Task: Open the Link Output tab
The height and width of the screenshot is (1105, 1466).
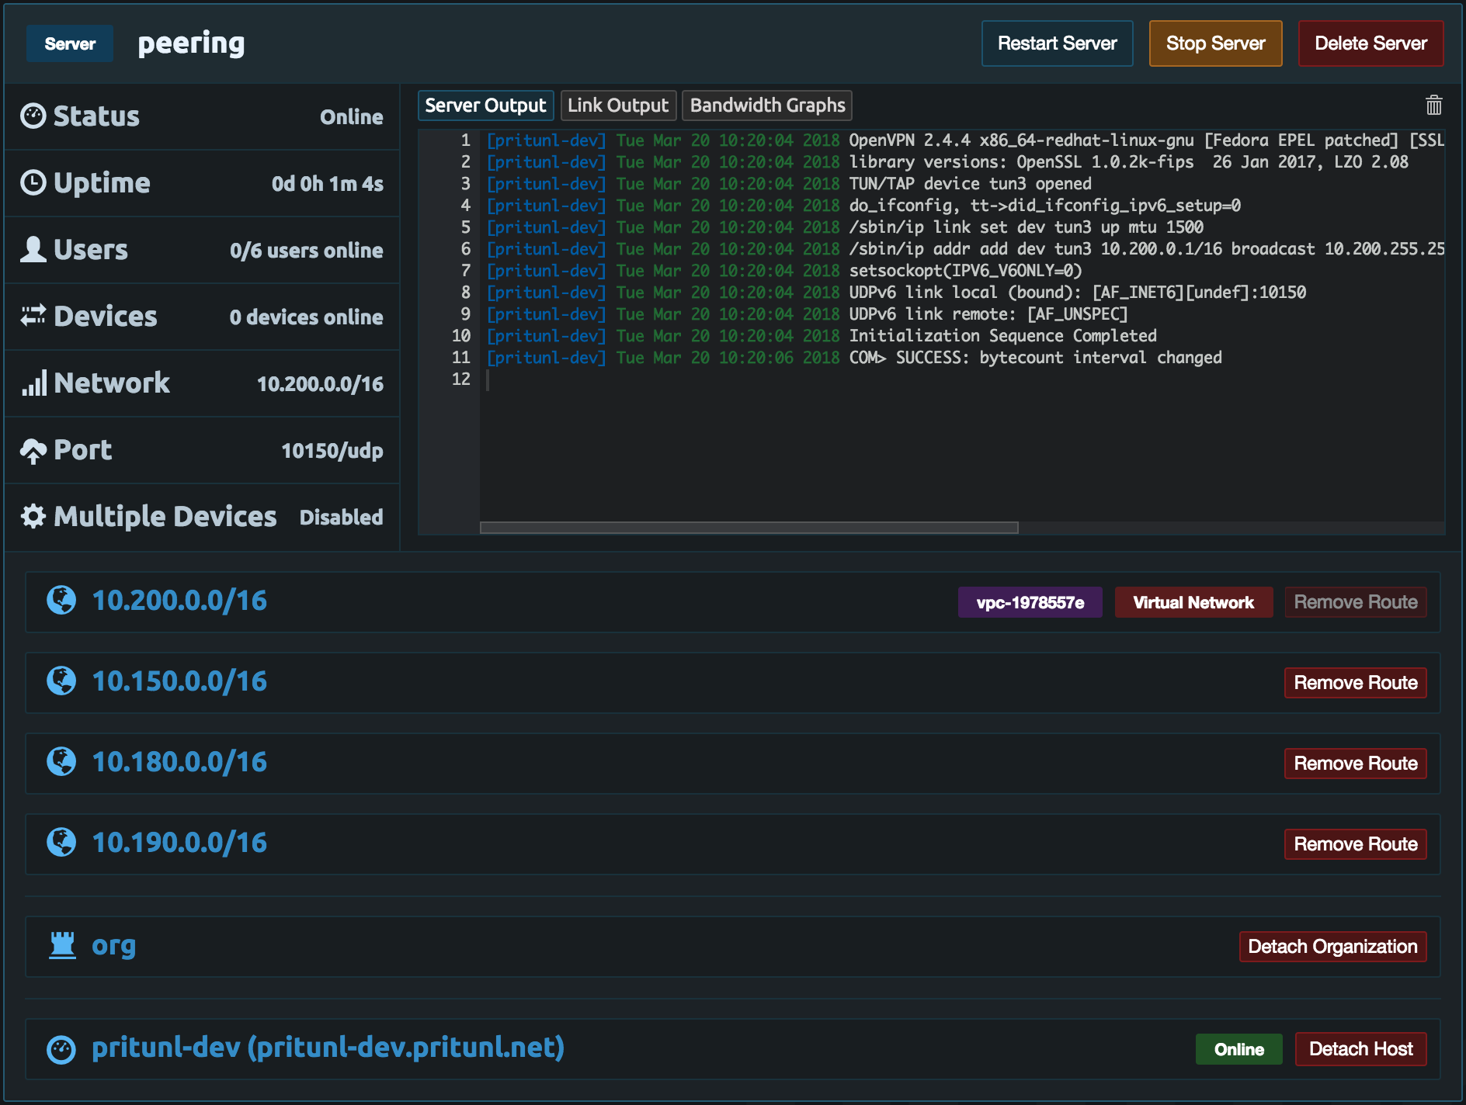Action: [x=618, y=106]
